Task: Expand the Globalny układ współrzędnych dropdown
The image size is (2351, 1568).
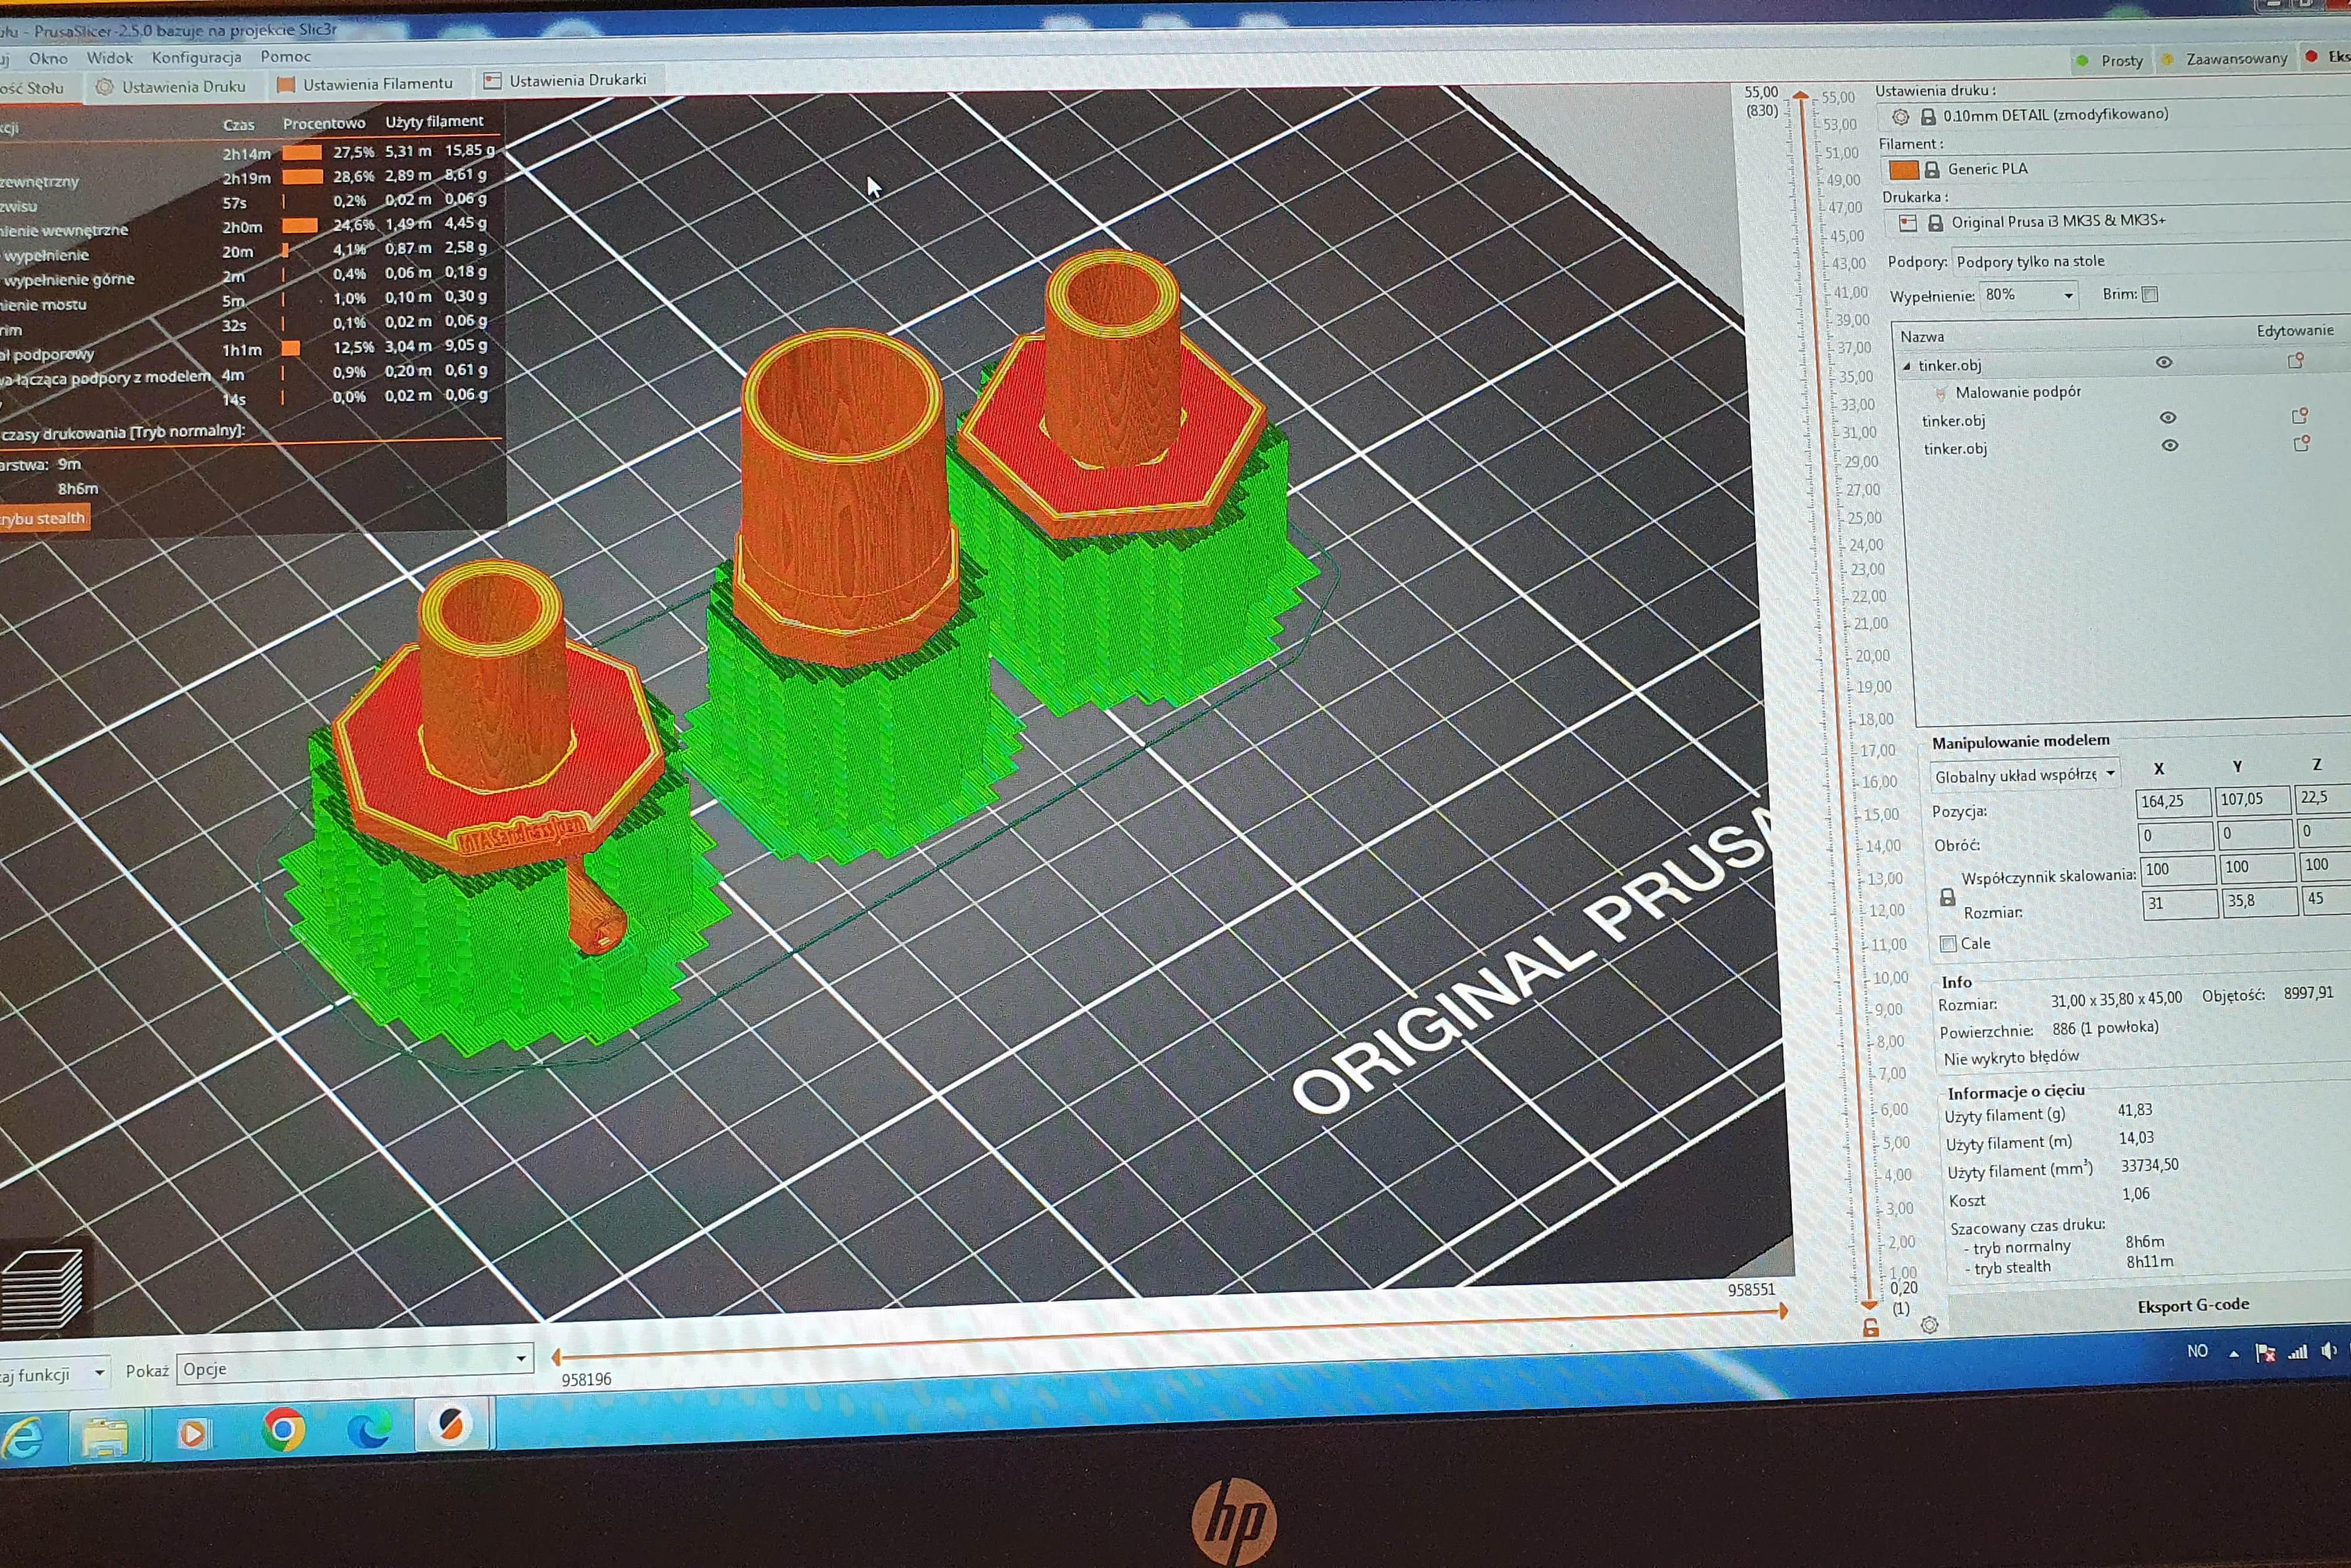Action: pos(2025,775)
